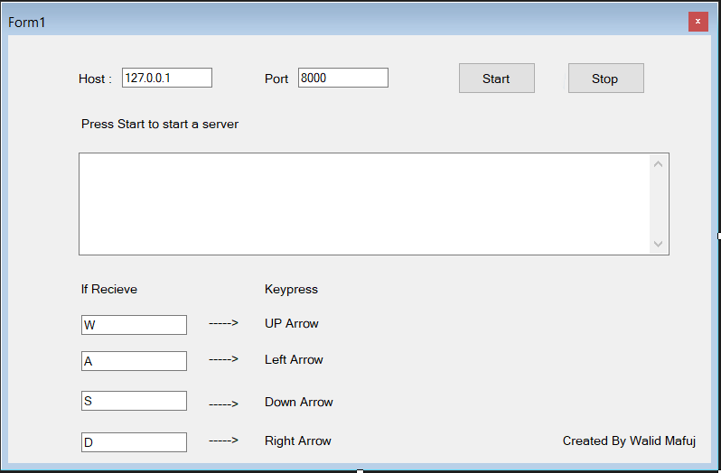
Task: Click the 'Left Arrow' label
Action: pos(294,359)
